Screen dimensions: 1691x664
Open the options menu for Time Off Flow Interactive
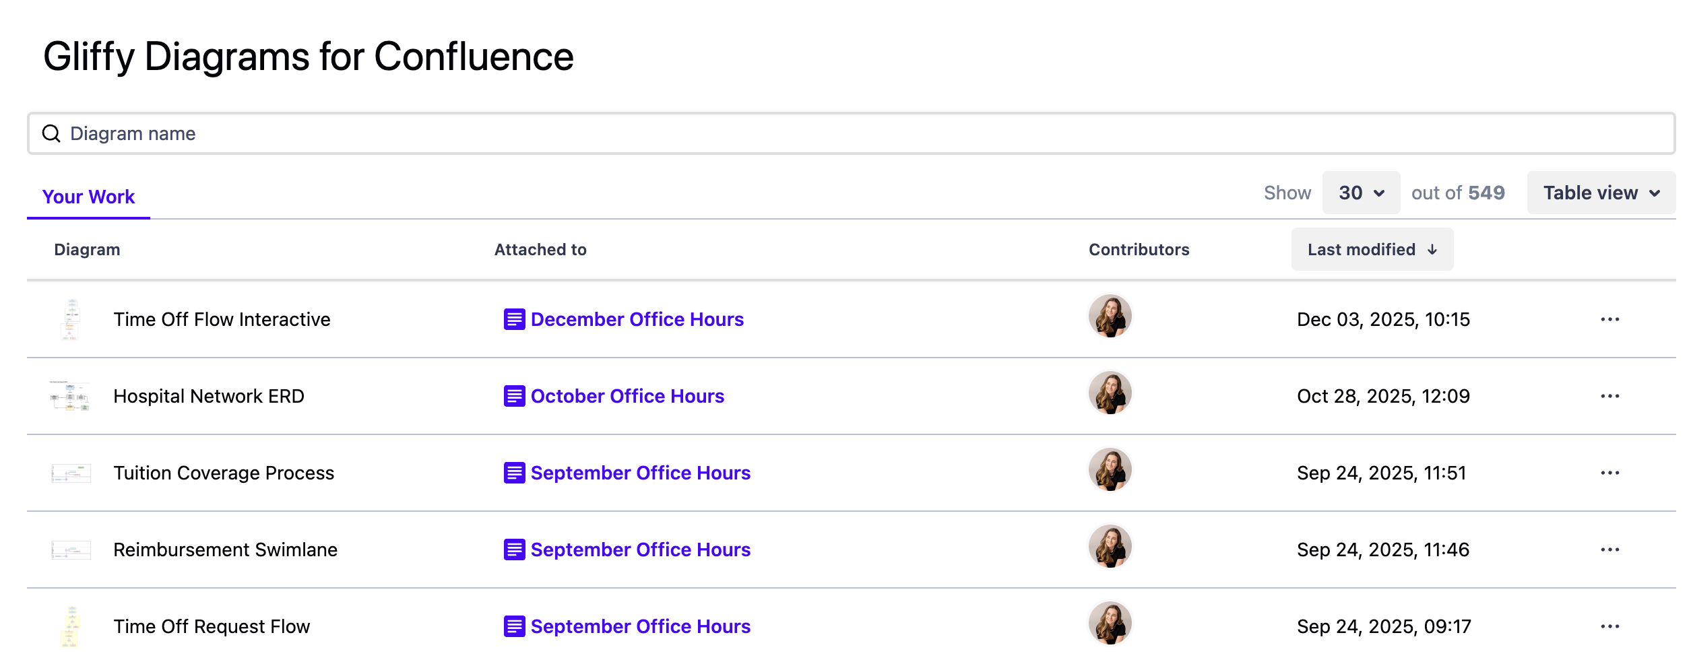pos(1610,319)
